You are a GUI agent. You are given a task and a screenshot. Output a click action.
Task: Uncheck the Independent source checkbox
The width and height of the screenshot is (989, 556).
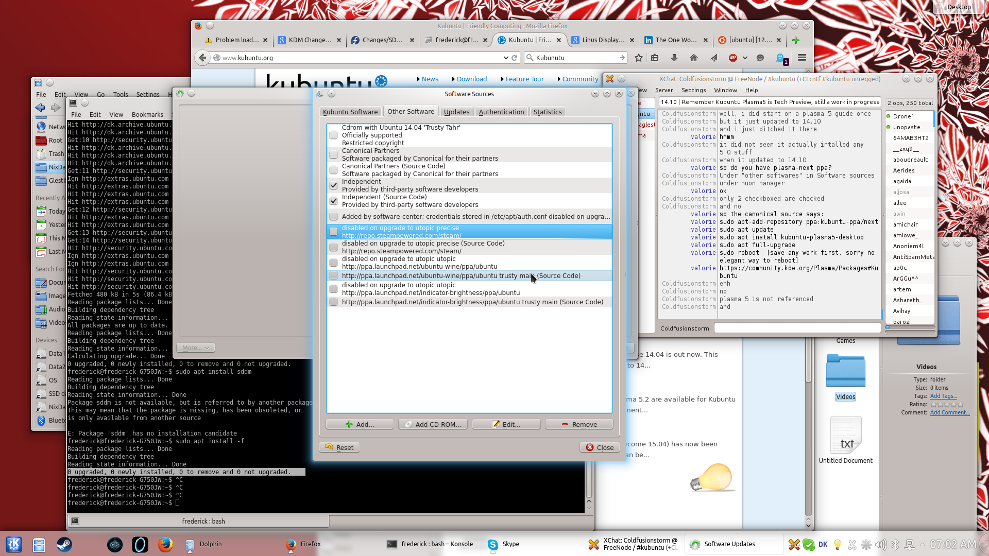334,185
